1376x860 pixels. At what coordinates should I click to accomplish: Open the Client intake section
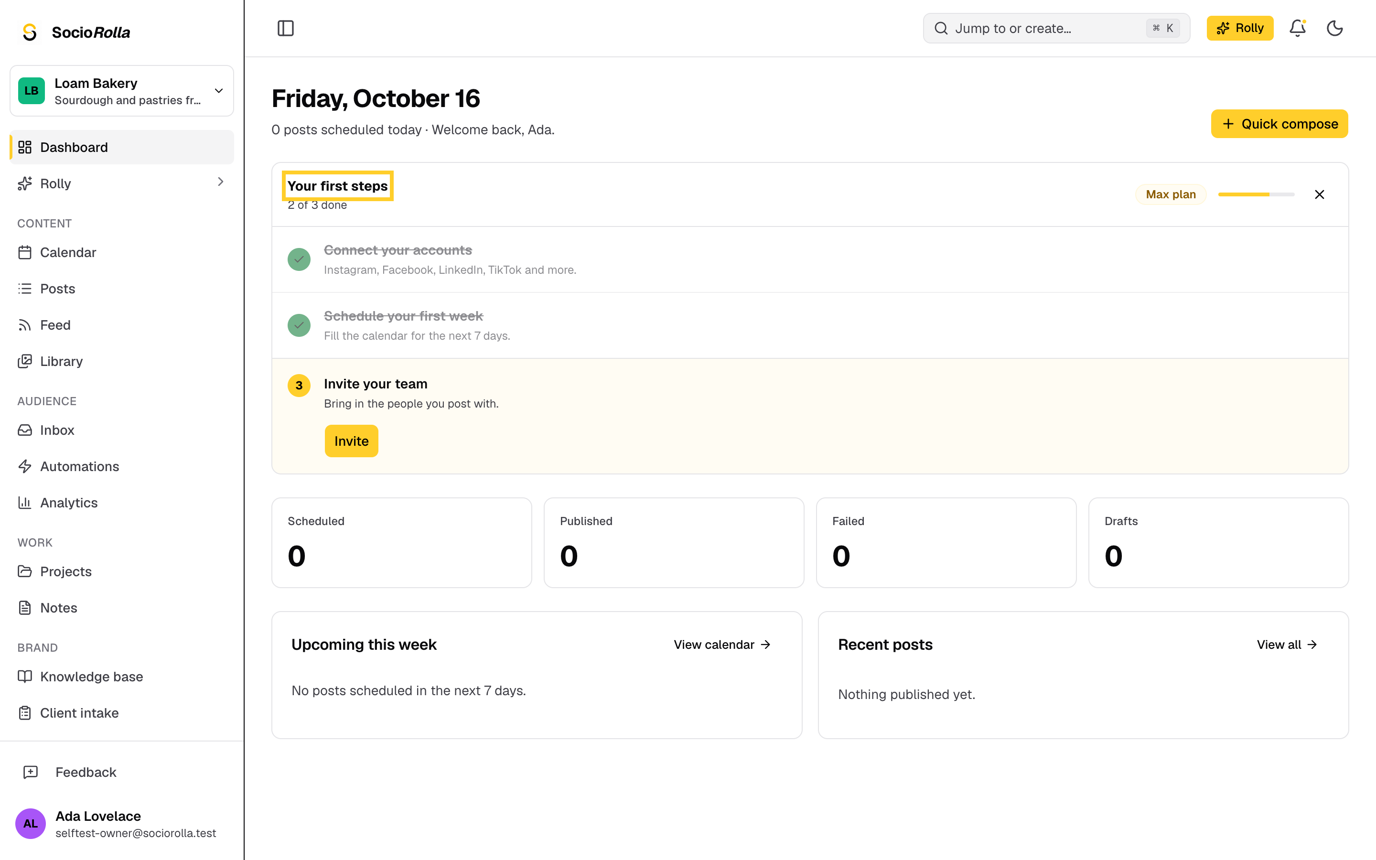coord(122,713)
